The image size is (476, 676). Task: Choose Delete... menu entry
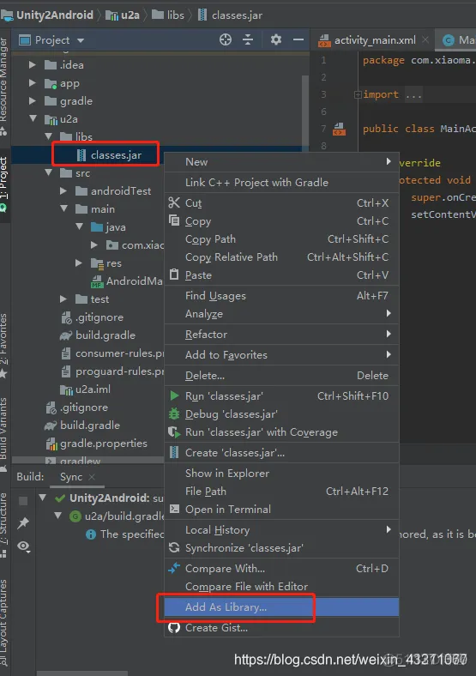[281, 376]
